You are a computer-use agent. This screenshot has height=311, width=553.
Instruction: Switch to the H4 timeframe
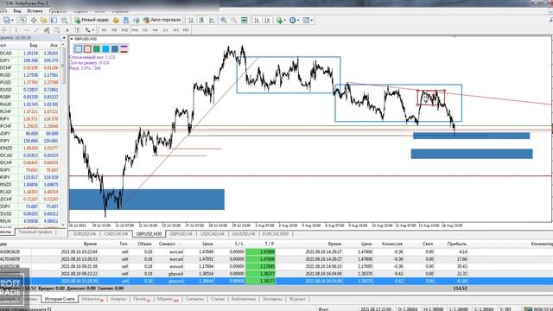(x=155, y=30)
